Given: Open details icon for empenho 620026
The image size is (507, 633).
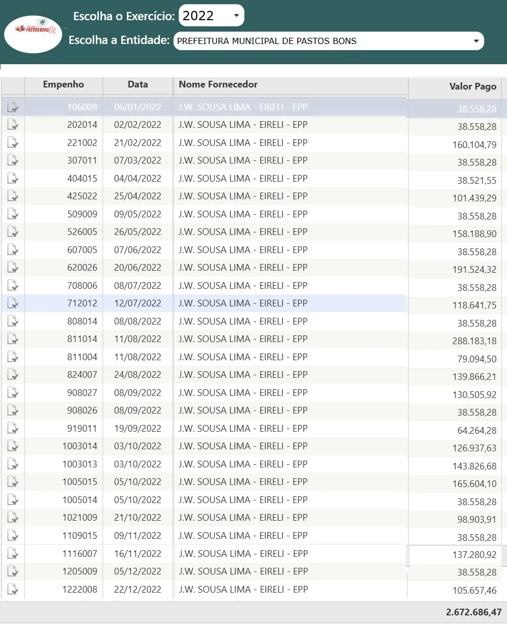Looking at the screenshot, I should 13,268.
